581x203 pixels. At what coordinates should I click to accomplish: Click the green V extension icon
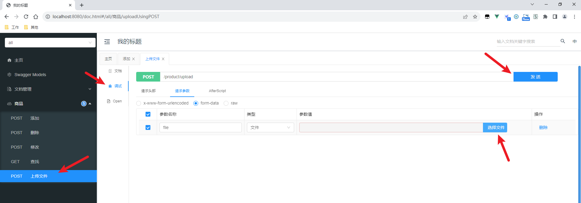click(x=497, y=17)
